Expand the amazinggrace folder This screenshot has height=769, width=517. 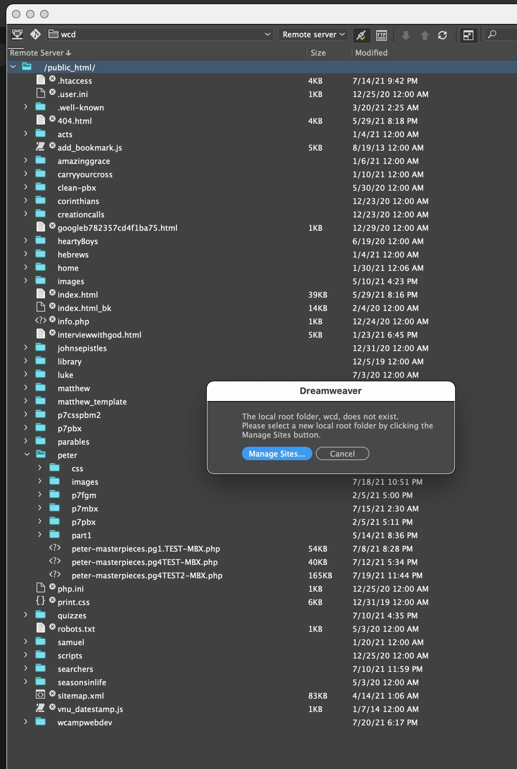click(26, 160)
